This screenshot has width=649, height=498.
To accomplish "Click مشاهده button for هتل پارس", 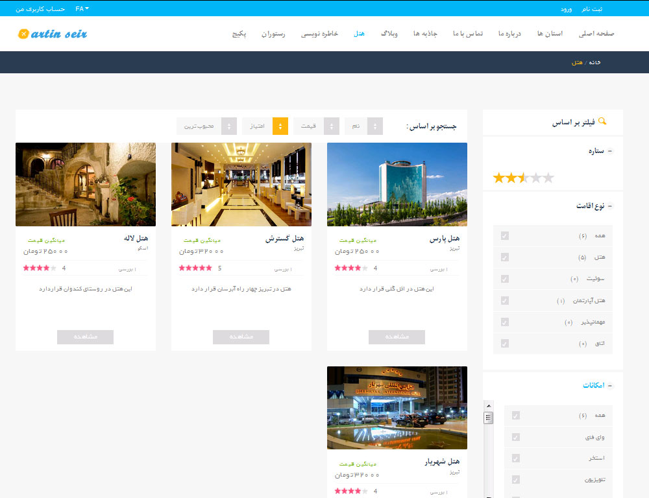I will tap(397, 337).
